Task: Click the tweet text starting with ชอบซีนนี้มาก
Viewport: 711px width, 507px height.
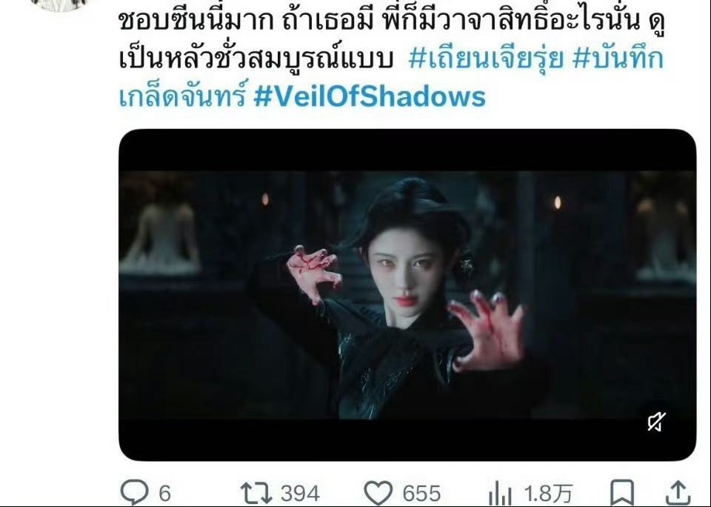Action: pos(393,21)
